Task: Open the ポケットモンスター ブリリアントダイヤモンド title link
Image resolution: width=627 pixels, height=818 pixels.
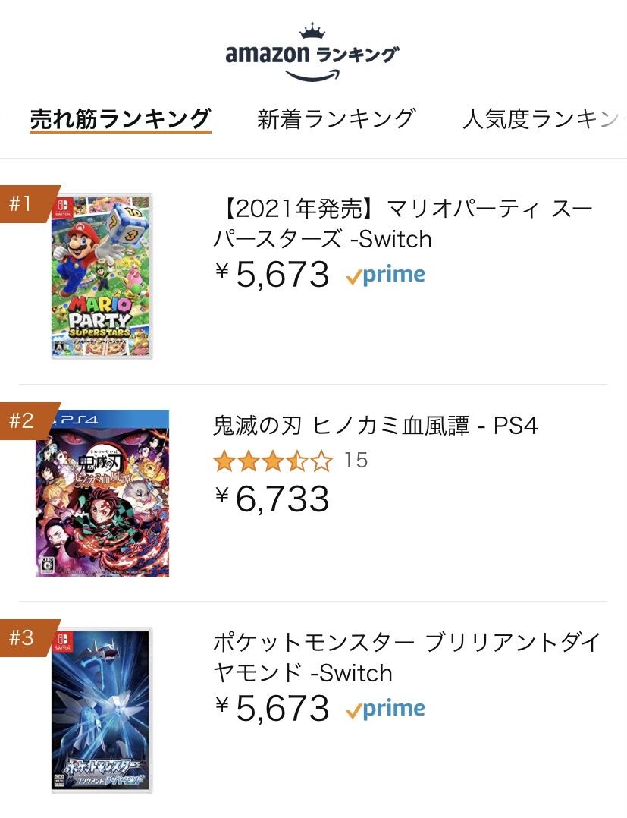Action: tap(406, 658)
